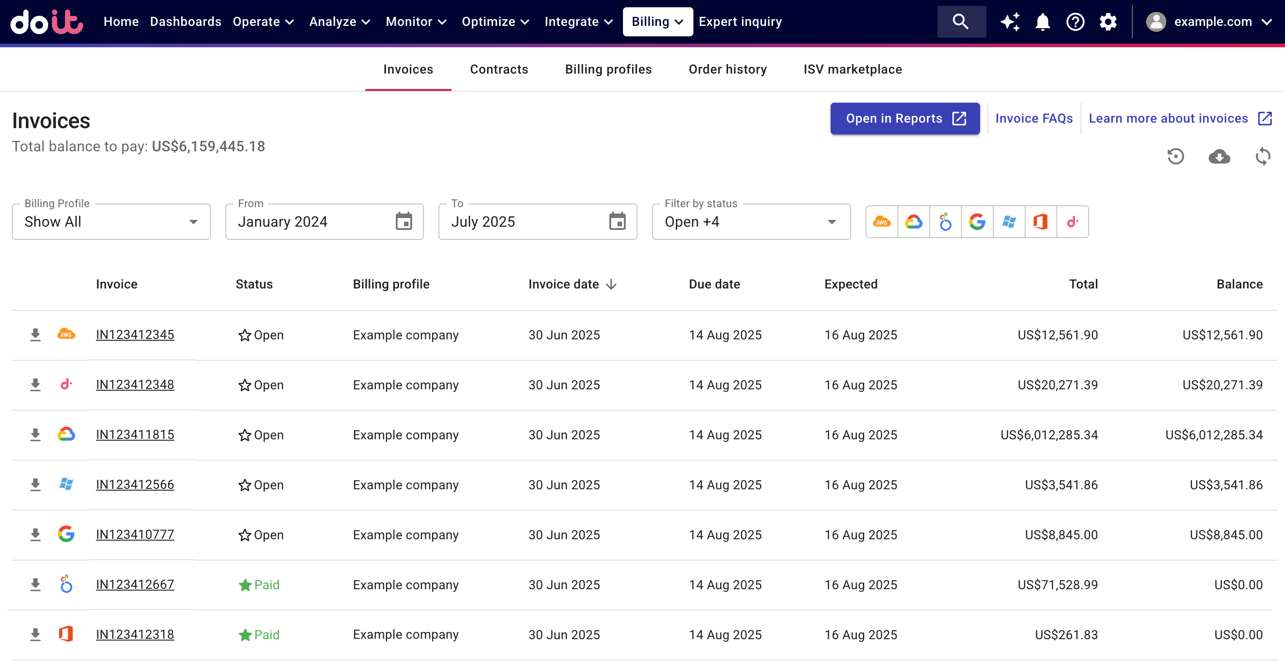Refresh the invoices list
The image size is (1285, 661).
pos(1264,156)
